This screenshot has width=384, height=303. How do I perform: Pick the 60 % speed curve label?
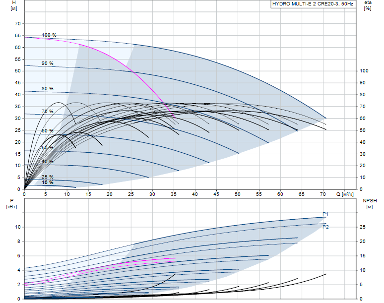coord(47,131)
